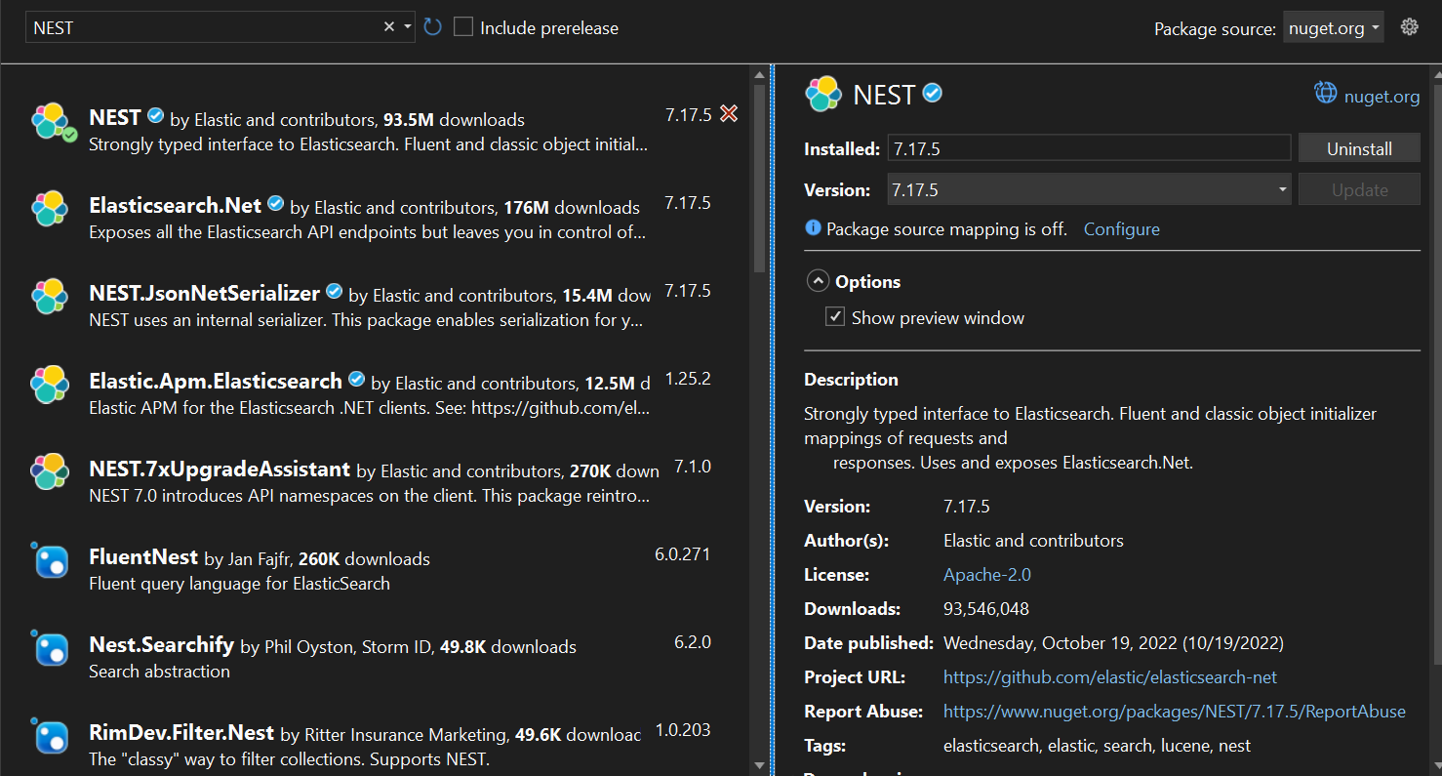
Task: Open package source settings gear
Action: pos(1409,27)
